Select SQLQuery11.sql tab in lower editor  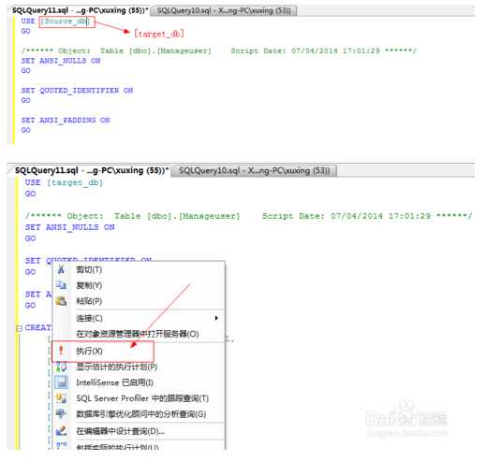pyautogui.click(x=92, y=170)
